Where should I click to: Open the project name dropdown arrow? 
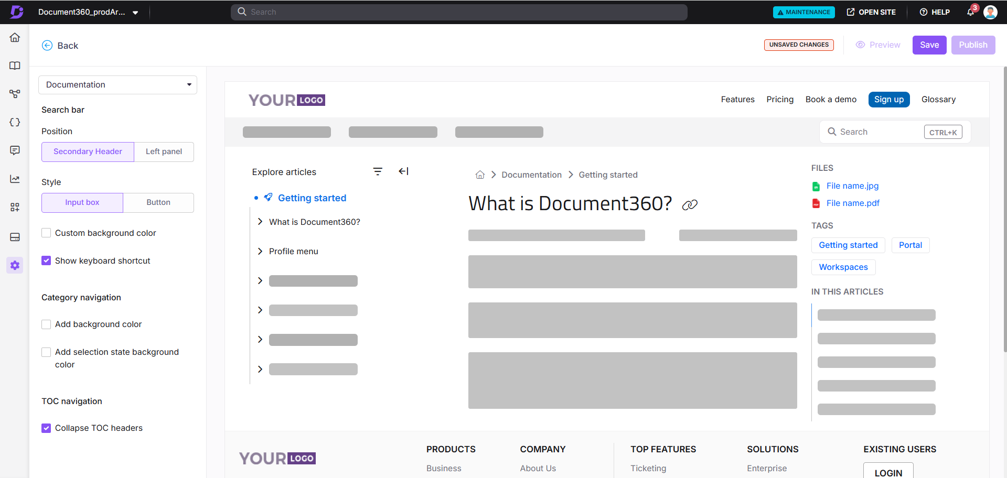[135, 13]
